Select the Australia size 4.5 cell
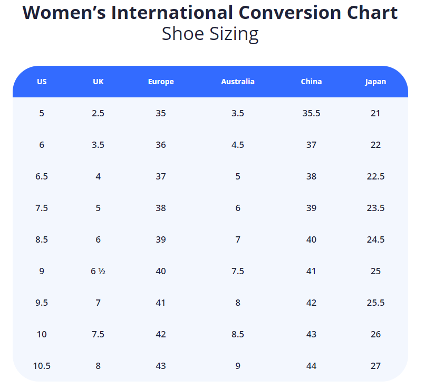 point(237,145)
